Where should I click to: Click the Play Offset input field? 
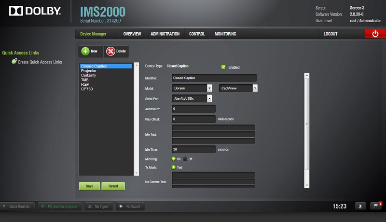click(194, 119)
